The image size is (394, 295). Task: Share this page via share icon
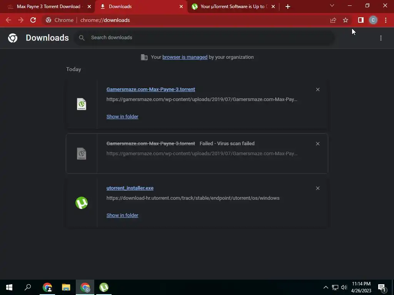pos(333,20)
